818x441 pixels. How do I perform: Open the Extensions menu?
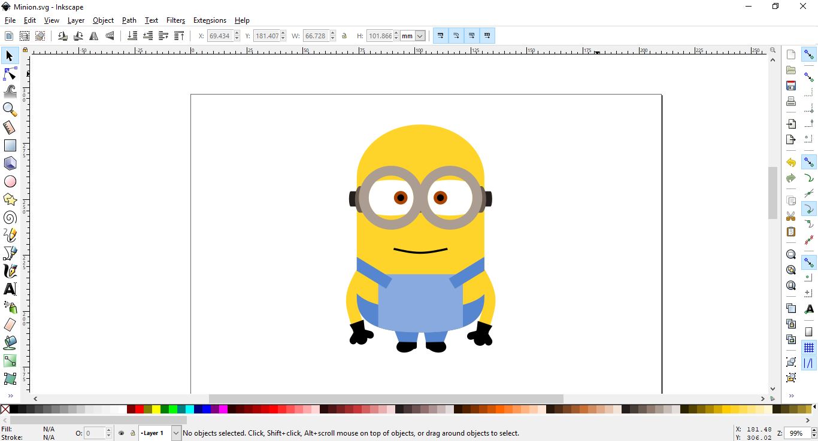tap(210, 20)
